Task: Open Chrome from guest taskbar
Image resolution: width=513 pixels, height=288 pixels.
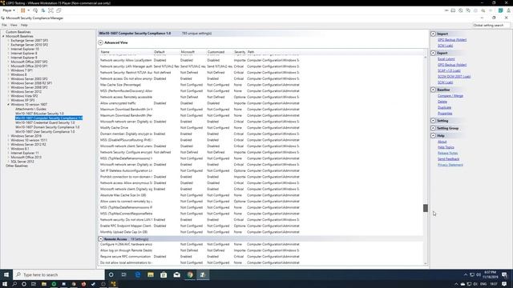Action: coord(190,275)
